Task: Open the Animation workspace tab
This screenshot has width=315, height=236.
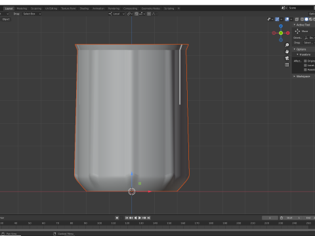Action: [x=98, y=9]
